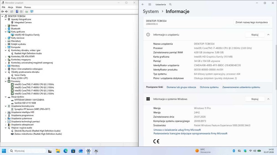This screenshot has height=155, width=277.
Task: Open the 33°C Słonecznie weather widget
Action: tap(203, 151)
